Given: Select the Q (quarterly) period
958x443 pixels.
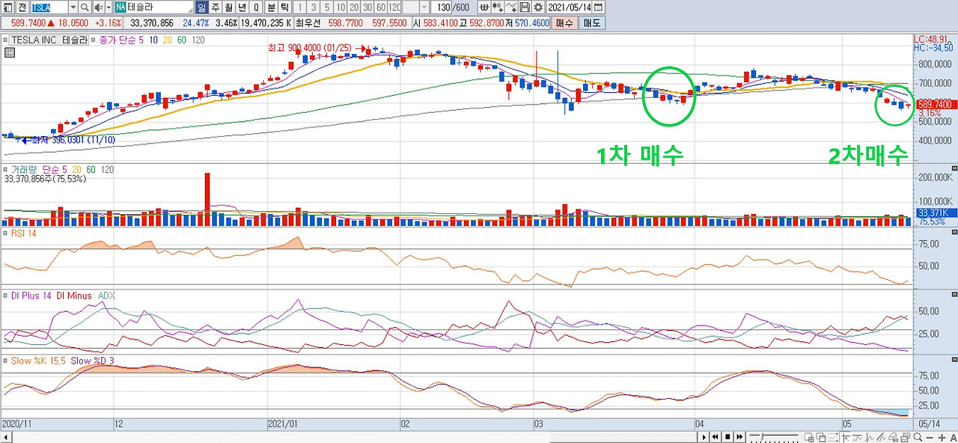Looking at the screenshot, I should [256, 7].
